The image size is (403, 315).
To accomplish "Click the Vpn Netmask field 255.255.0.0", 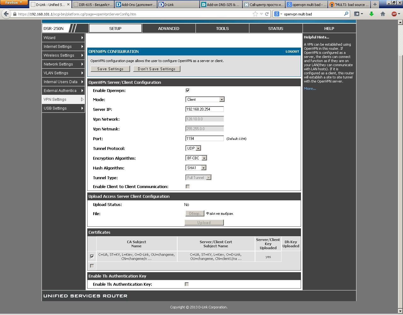I will point(205,129).
